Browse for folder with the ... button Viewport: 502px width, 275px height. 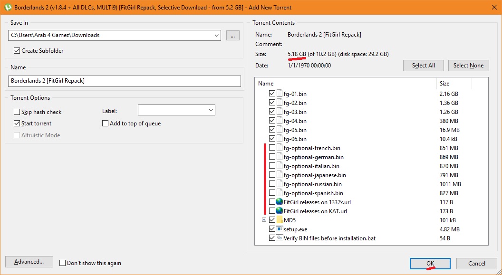pyautogui.click(x=233, y=36)
